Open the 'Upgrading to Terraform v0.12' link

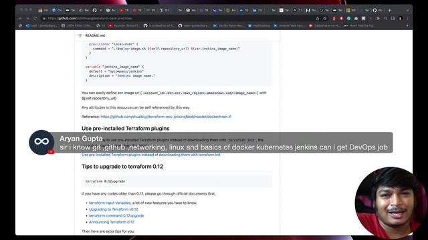coord(113,209)
